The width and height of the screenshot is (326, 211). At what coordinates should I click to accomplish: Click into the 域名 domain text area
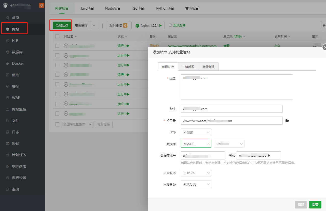point(237,87)
